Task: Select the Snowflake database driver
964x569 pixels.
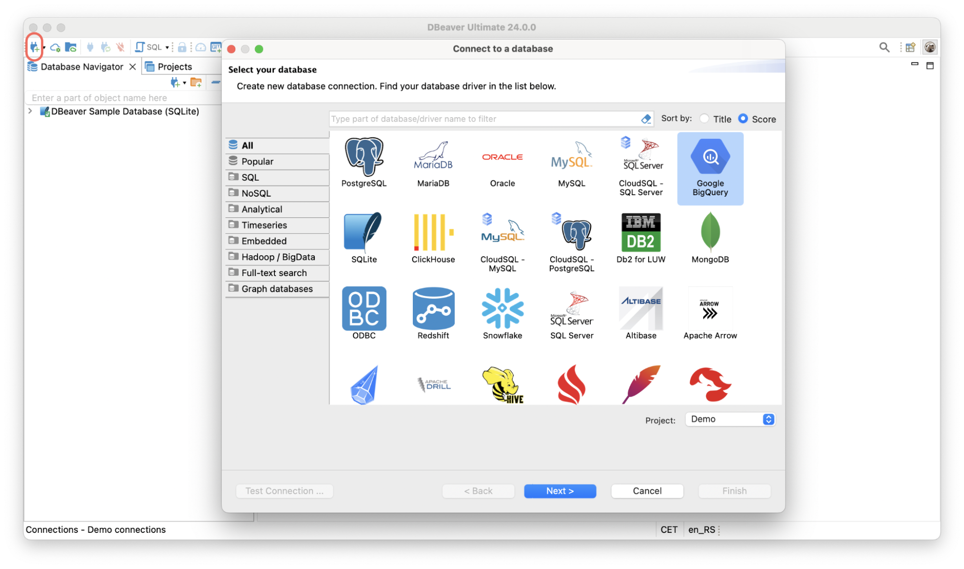Action: click(502, 313)
